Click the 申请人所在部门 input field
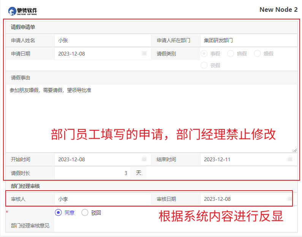Viewport: 302px width, 237px height. [x=248, y=40]
